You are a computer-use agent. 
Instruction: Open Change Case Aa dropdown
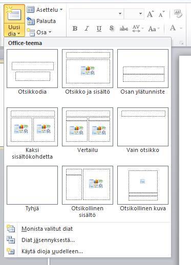pos(154,29)
